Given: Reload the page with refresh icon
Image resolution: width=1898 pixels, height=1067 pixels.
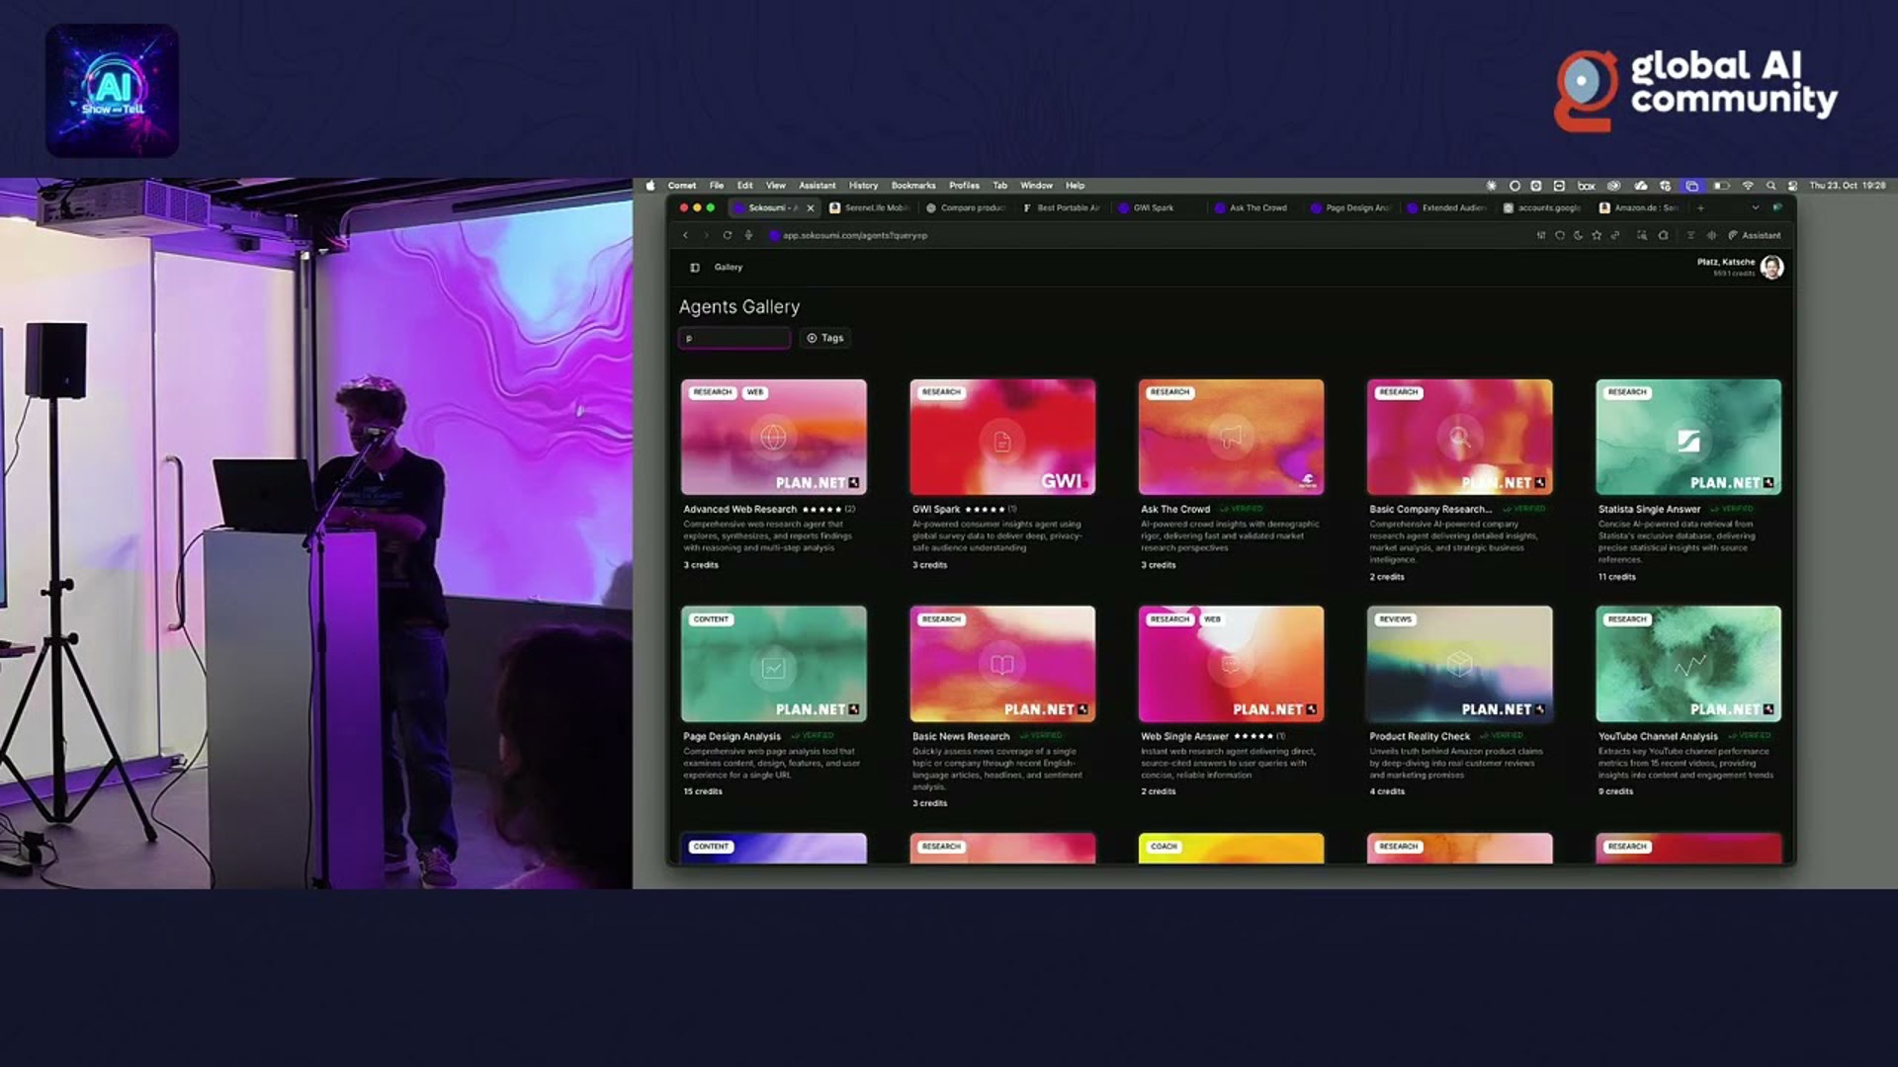Looking at the screenshot, I should [x=727, y=235].
